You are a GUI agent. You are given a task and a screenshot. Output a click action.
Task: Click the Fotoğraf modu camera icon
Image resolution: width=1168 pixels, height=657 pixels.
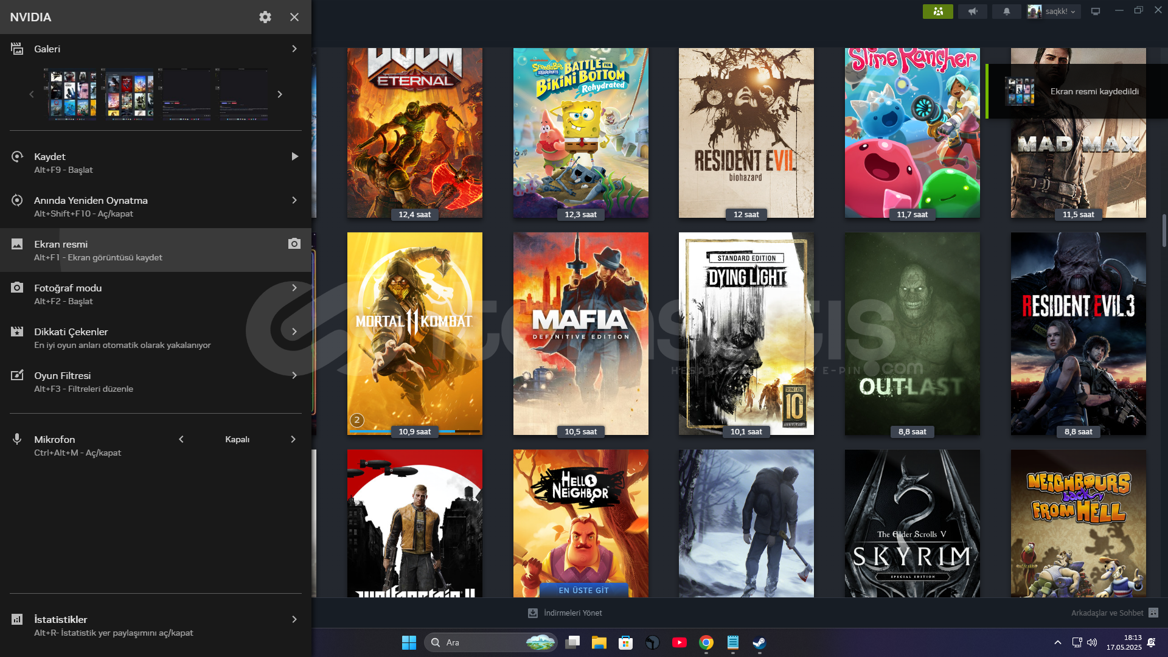coord(17,288)
